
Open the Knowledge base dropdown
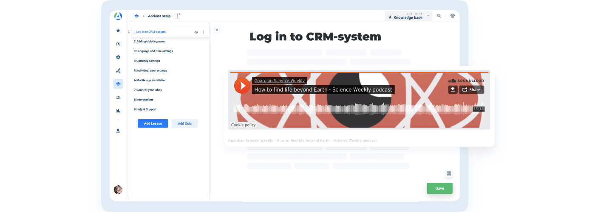pos(408,16)
